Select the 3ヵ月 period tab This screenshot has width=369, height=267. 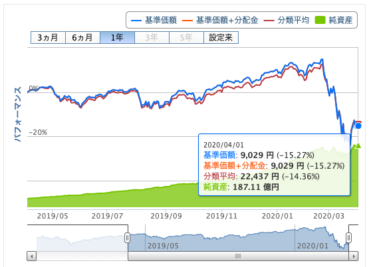click(x=48, y=38)
